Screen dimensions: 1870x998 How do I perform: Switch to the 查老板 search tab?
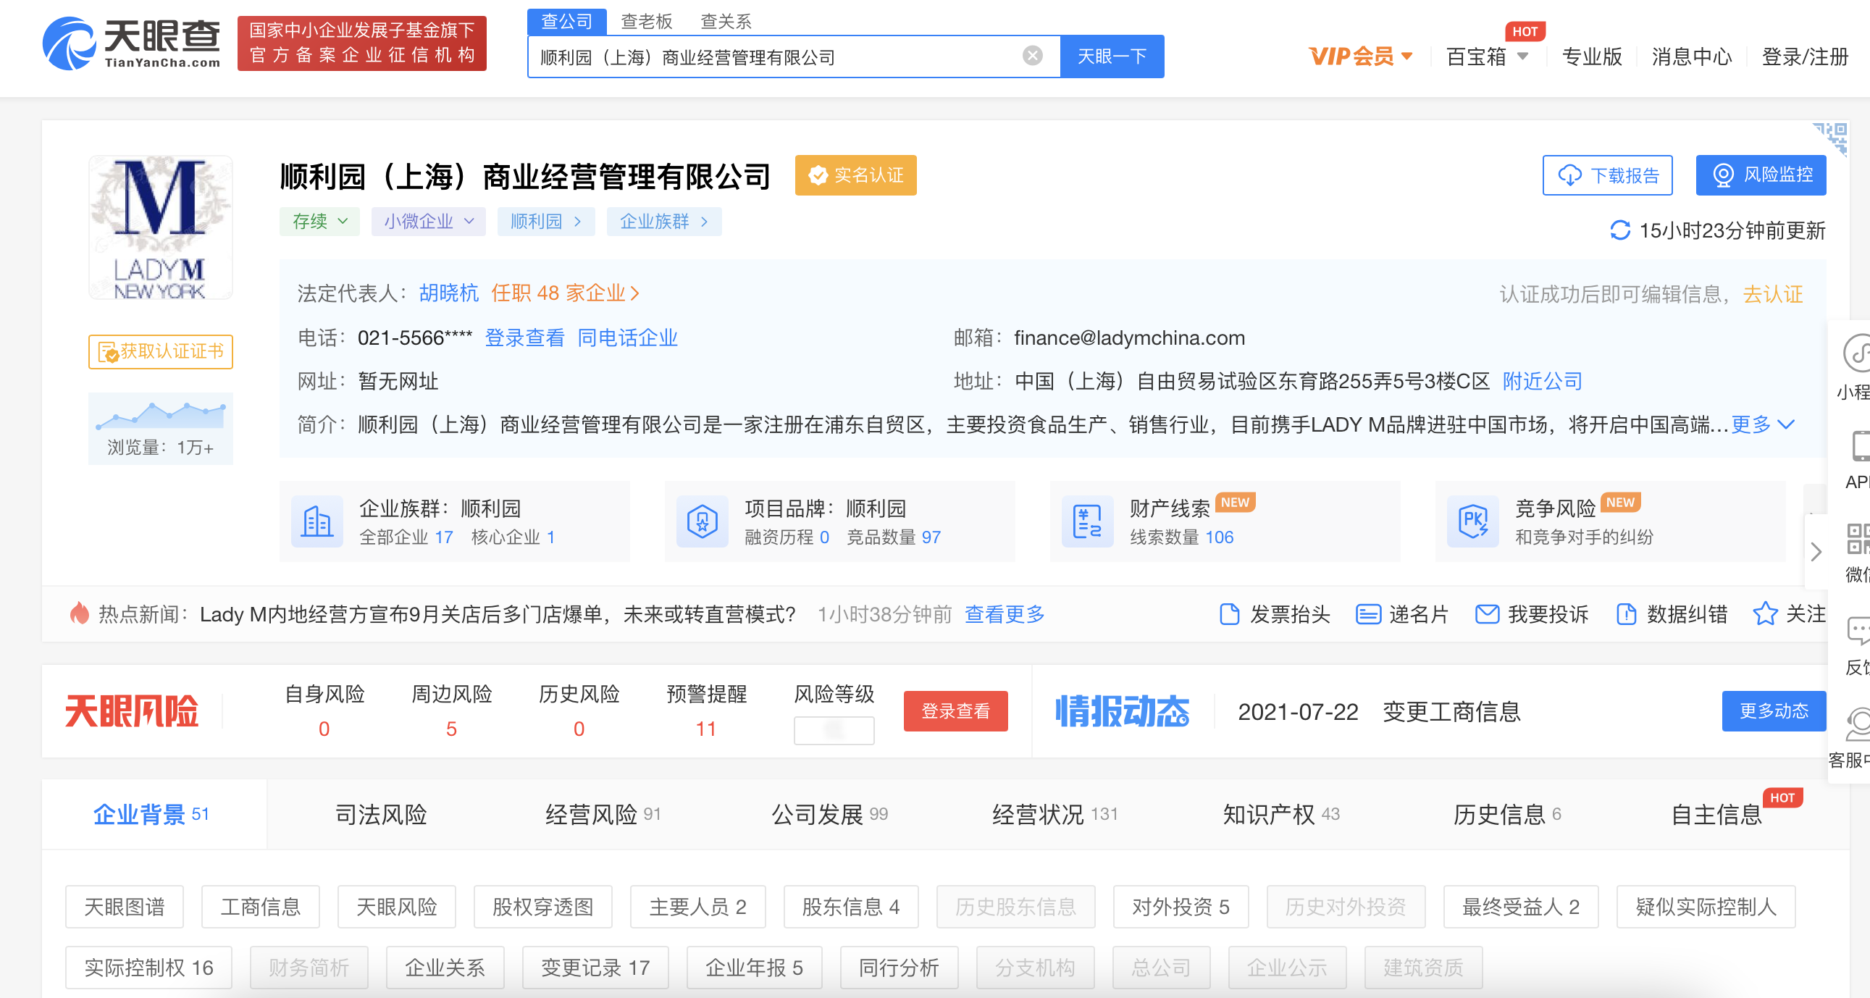pos(646,21)
